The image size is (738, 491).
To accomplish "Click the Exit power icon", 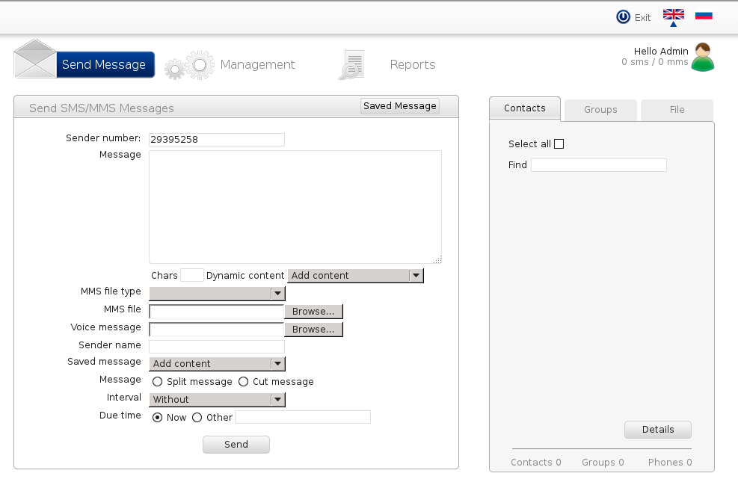I will point(623,17).
